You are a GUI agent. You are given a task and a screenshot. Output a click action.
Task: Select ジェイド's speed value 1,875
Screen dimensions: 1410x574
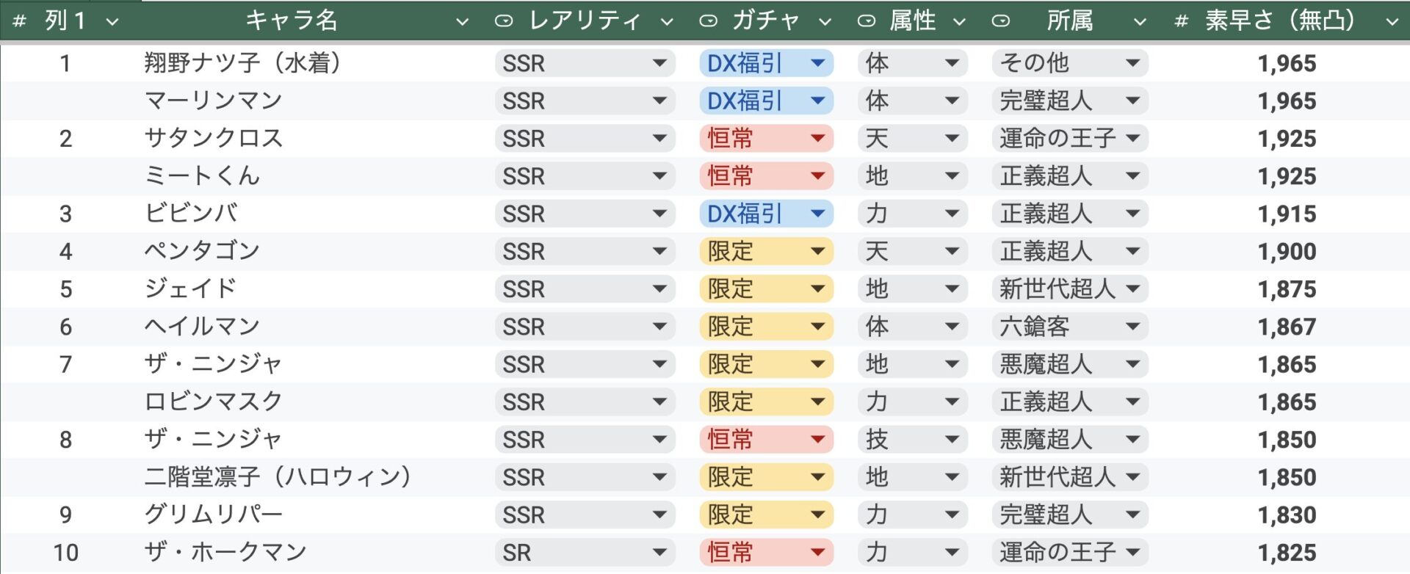(1287, 289)
